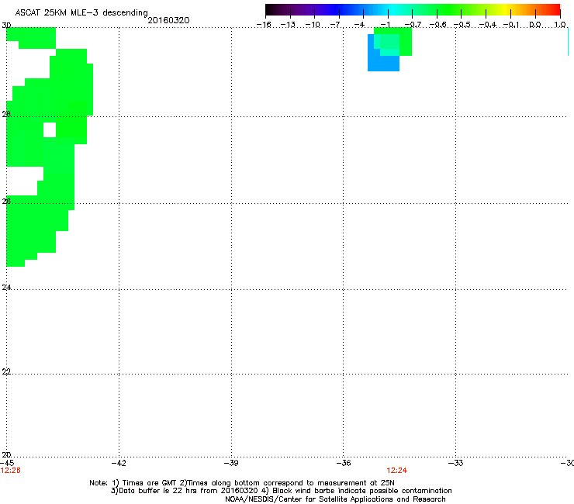Click the NOAA/NESDIS Center for Satellite Applications credit
Screen dimensions: 574x504
pos(335,499)
